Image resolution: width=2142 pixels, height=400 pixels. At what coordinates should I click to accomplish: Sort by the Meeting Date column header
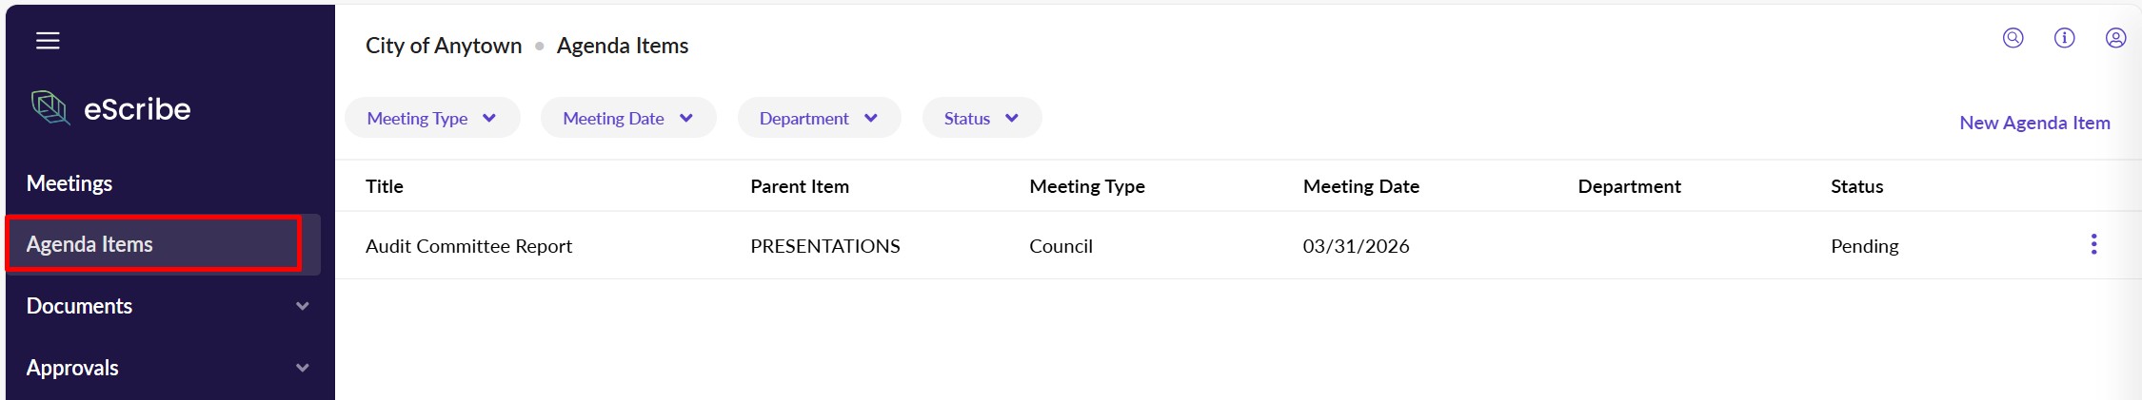(x=1360, y=186)
